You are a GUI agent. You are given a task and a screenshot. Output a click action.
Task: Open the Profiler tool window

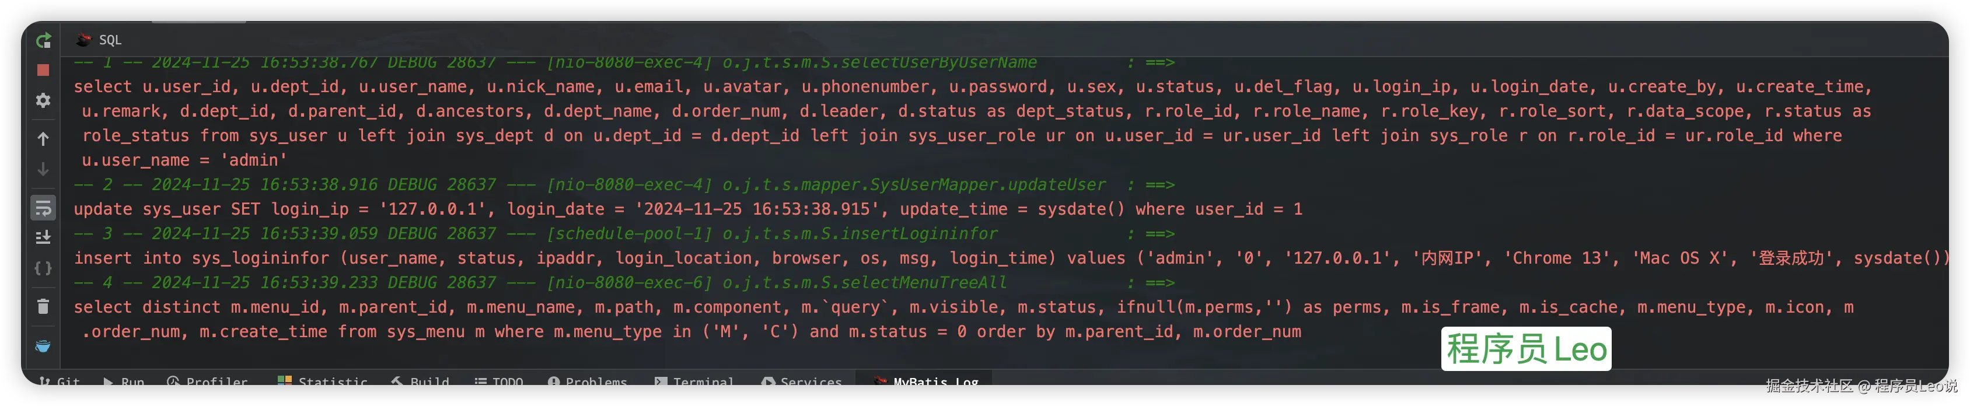pos(207,381)
